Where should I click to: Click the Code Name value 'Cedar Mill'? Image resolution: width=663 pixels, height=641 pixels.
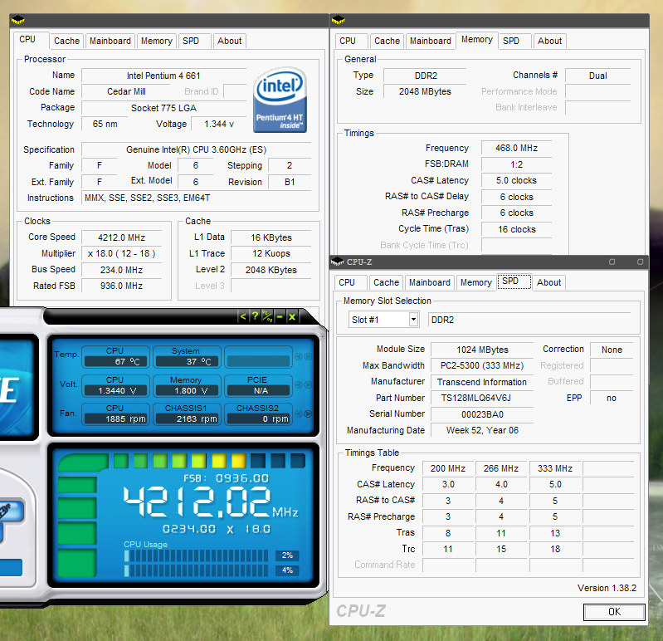126,92
